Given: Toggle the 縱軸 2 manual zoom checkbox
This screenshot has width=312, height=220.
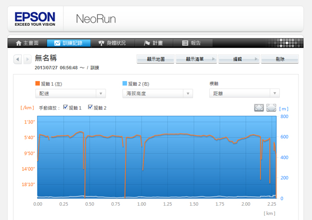Looking at the screenshot, I should tap(90, 107).
